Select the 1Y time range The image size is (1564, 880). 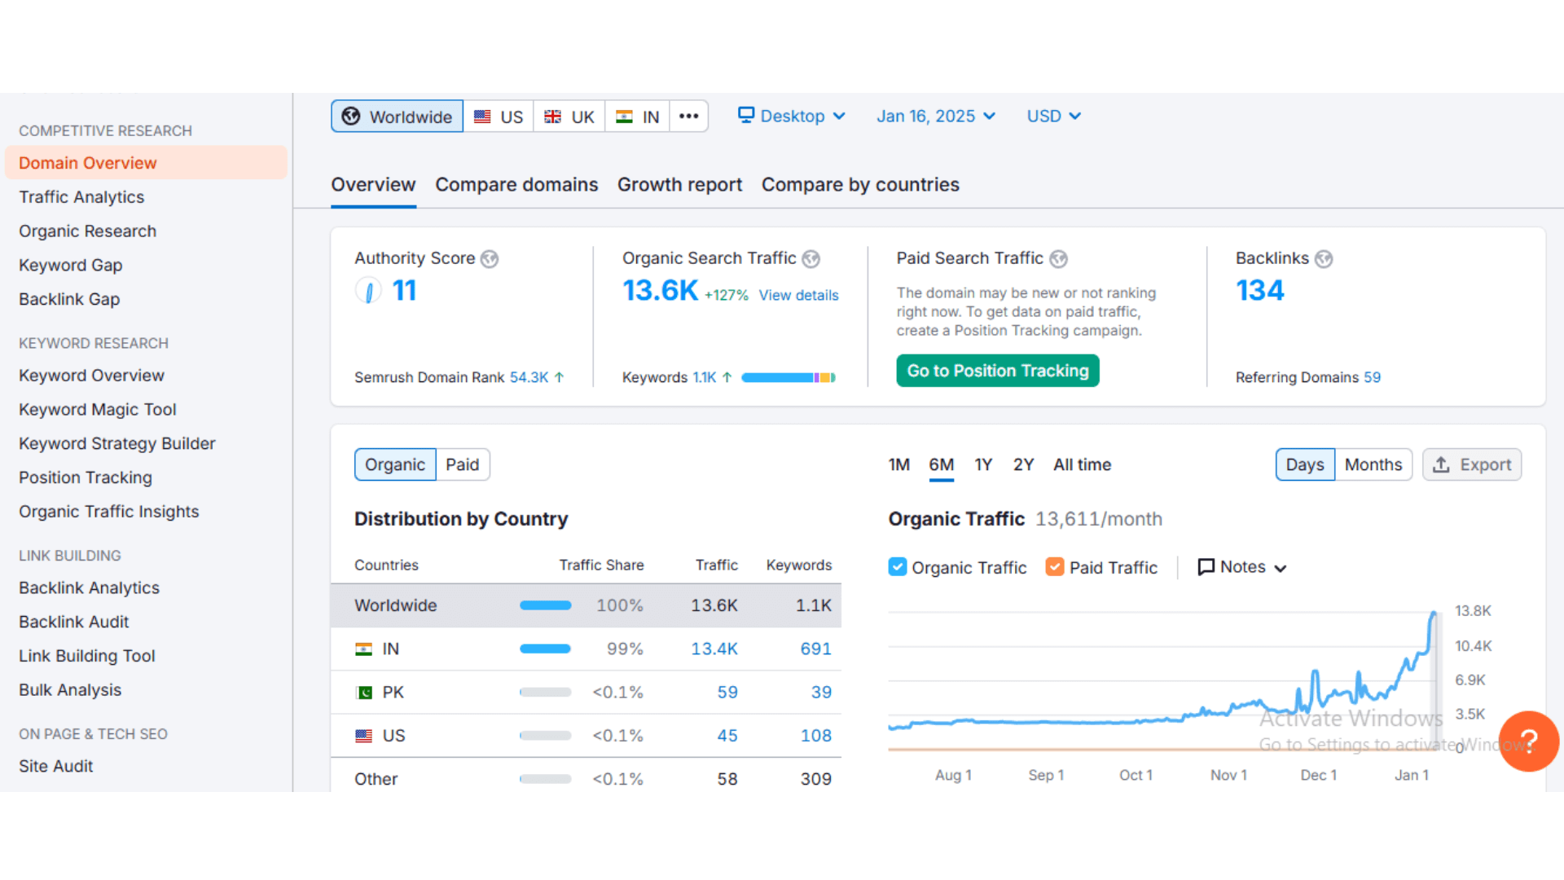pyautogui.click(x=983, y=464)
